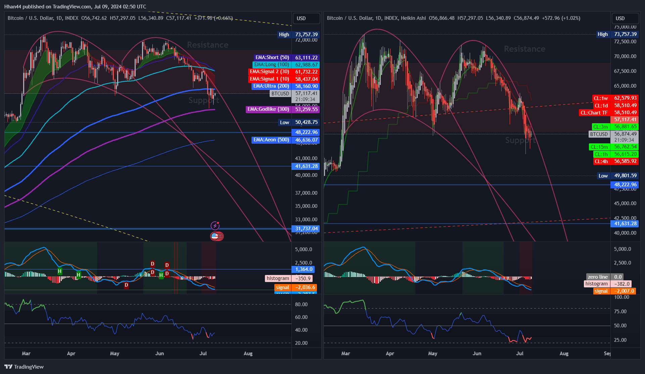Click the Jun label on left time axis
Viewport: 645px width, 374px height.
coord(159,354)
